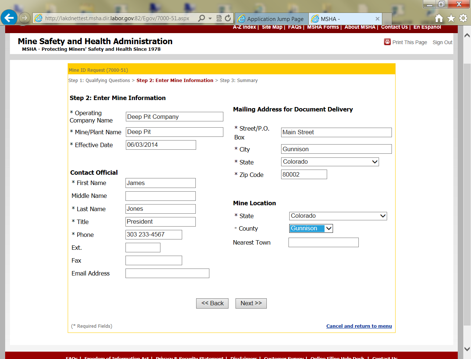Click Cancel and return to menu link

pyautogui.click(x=359, y=326)
